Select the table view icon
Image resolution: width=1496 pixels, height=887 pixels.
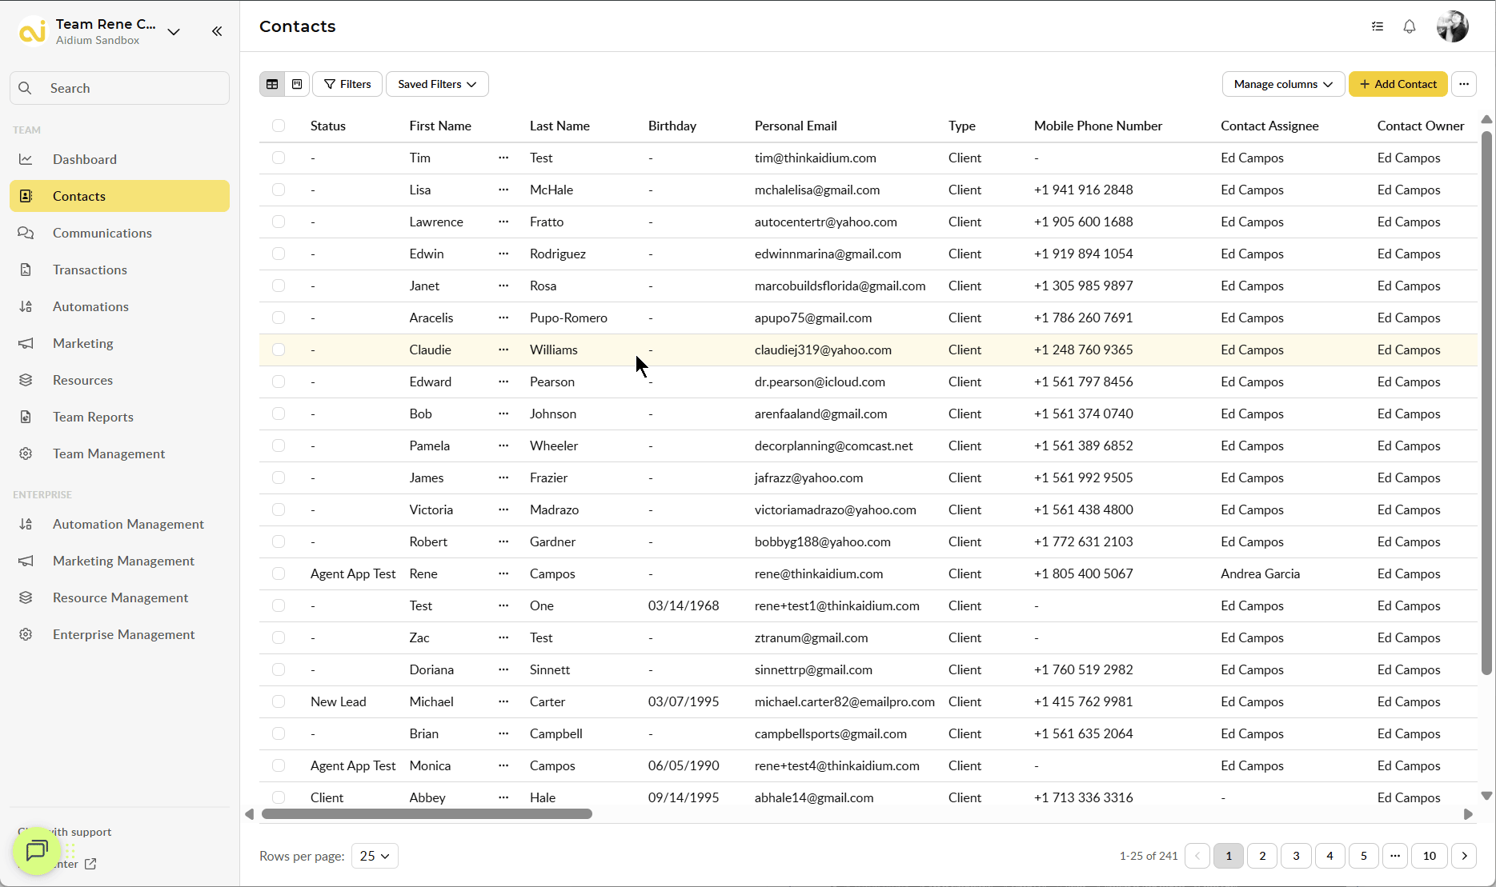click(x=272, y=84)
